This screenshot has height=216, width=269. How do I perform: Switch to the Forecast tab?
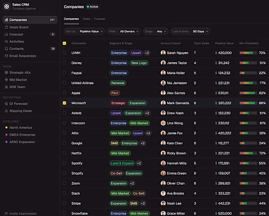(x=100, y=19)
